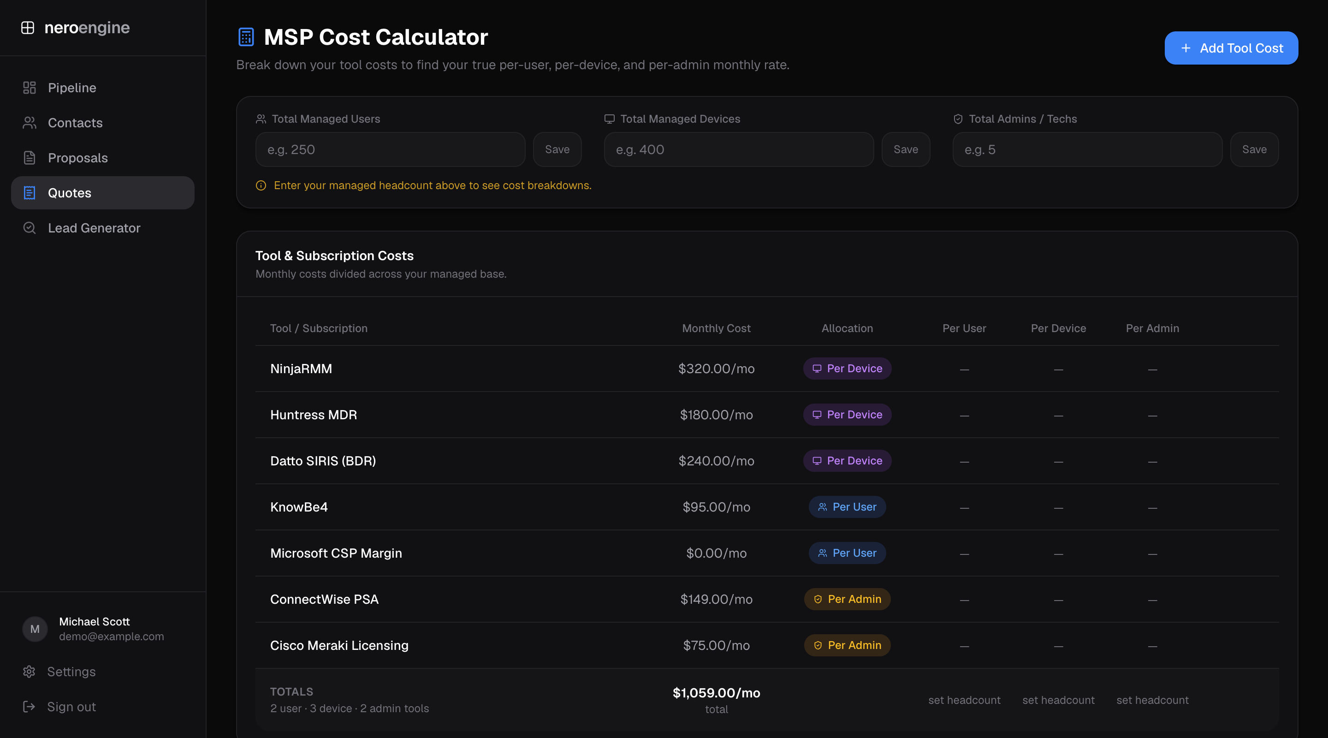Click the Tool / Subscription column header

319,328
